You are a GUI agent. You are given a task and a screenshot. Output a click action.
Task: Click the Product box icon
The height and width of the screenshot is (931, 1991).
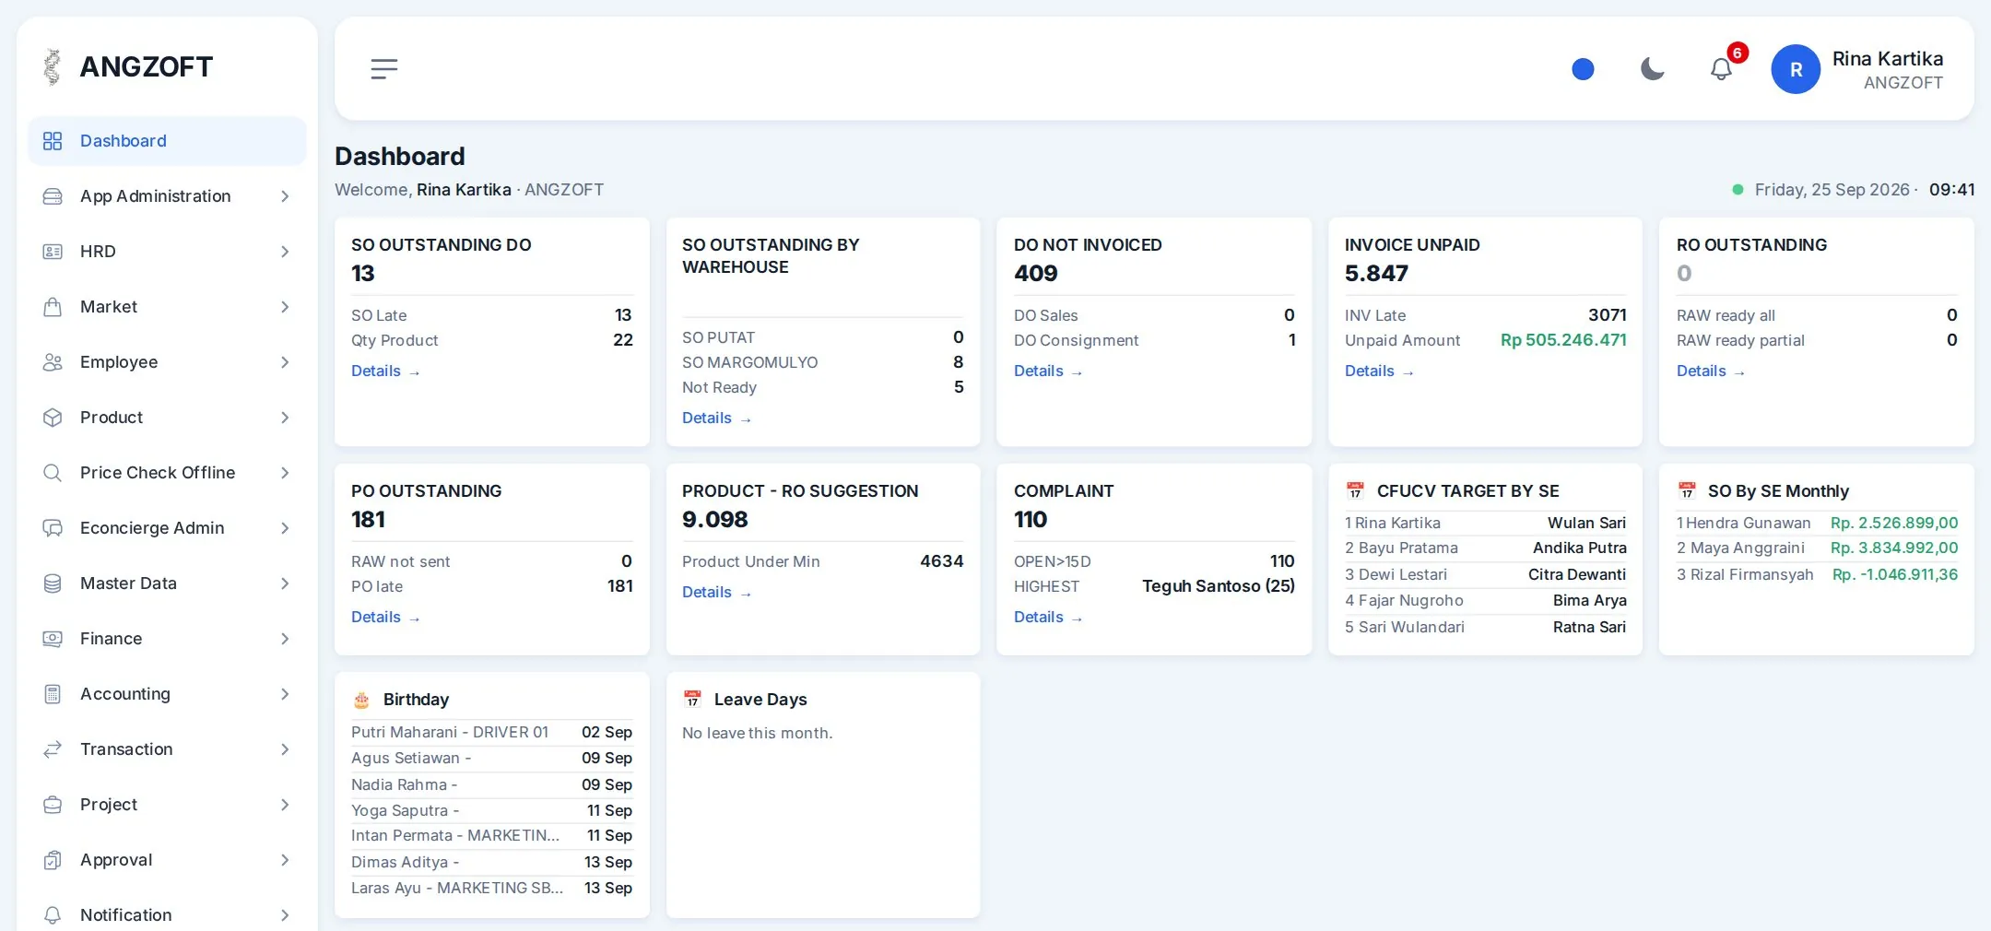click(53, 418)
